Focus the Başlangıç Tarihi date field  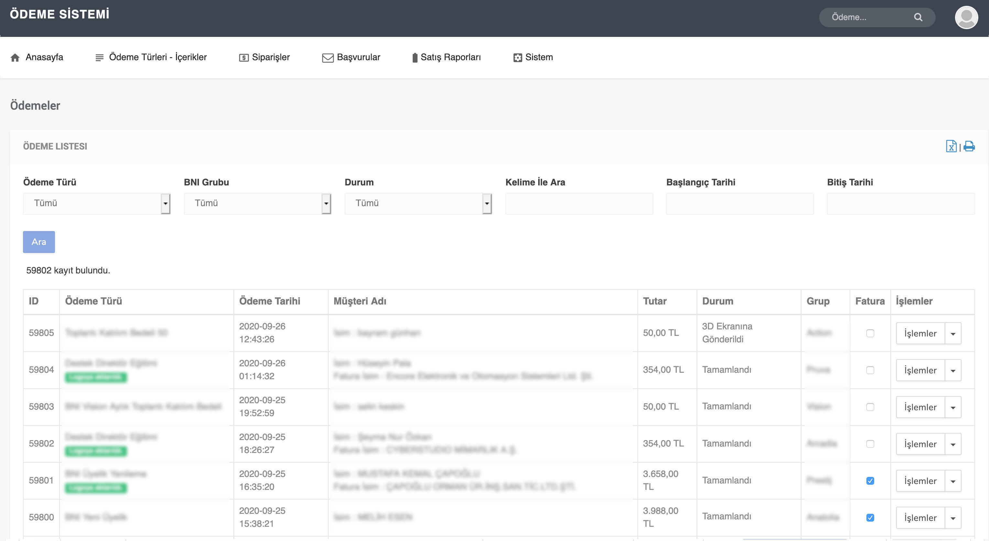[739, 204]
